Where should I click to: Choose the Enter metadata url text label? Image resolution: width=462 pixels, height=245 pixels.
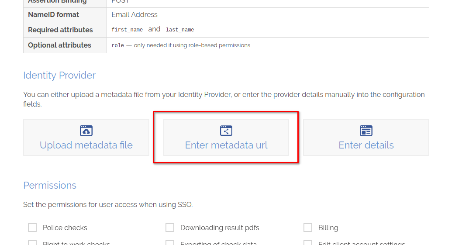coord(226,145)
